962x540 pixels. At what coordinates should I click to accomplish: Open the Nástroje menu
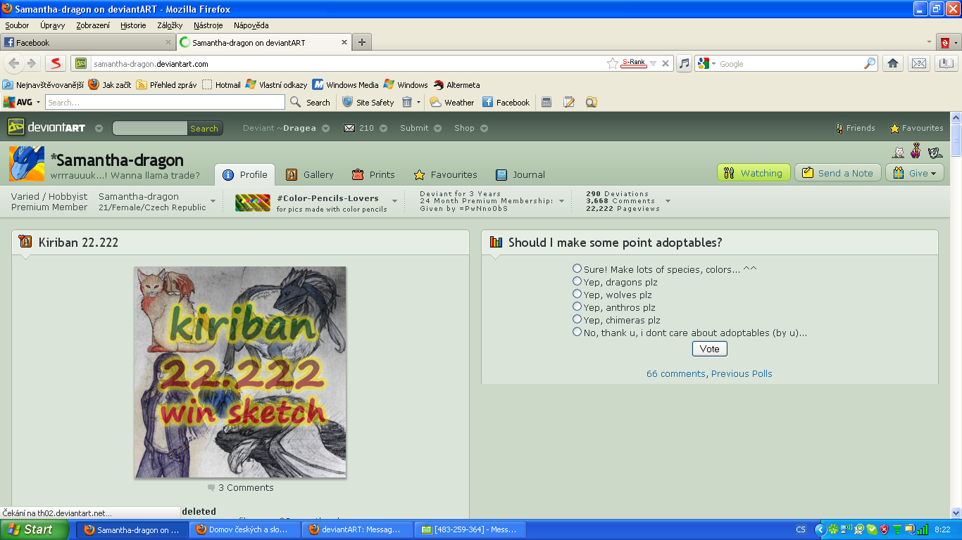point(208,25)
